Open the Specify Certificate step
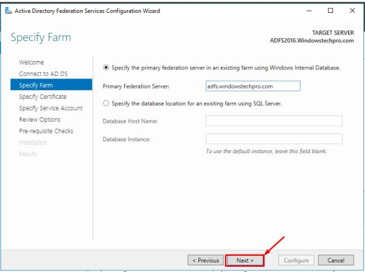Viewport: 365px width, 272px height. (43, 96)
